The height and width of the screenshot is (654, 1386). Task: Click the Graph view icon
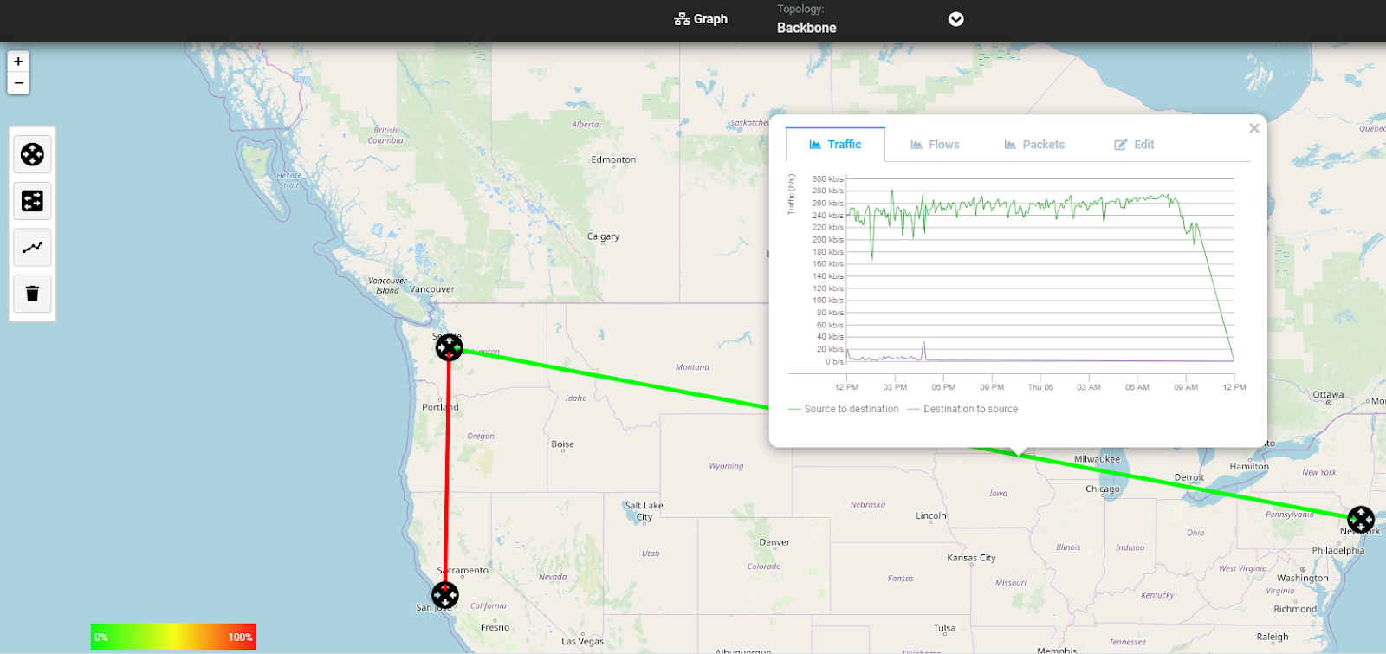682,19
